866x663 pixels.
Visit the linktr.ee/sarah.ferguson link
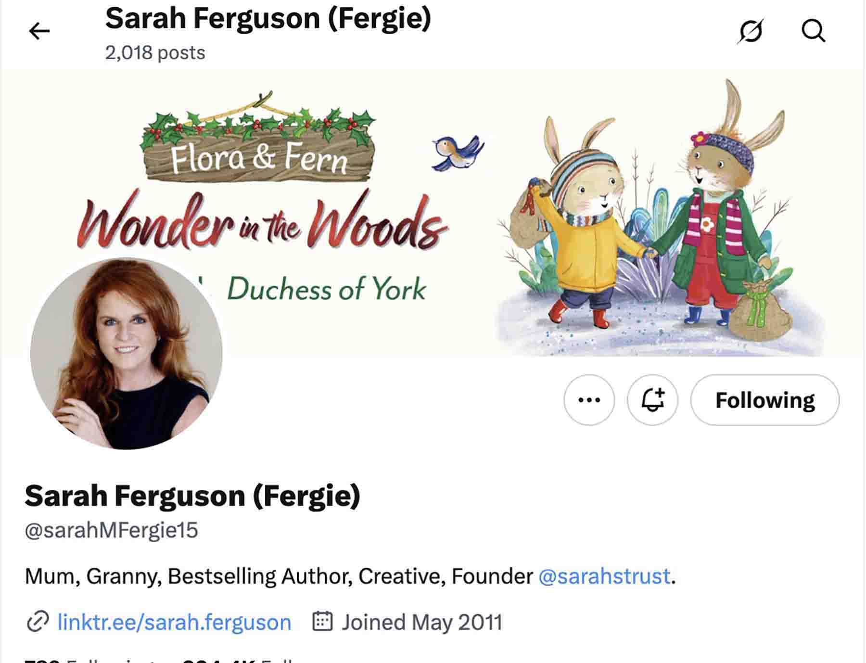coord(174,622)
